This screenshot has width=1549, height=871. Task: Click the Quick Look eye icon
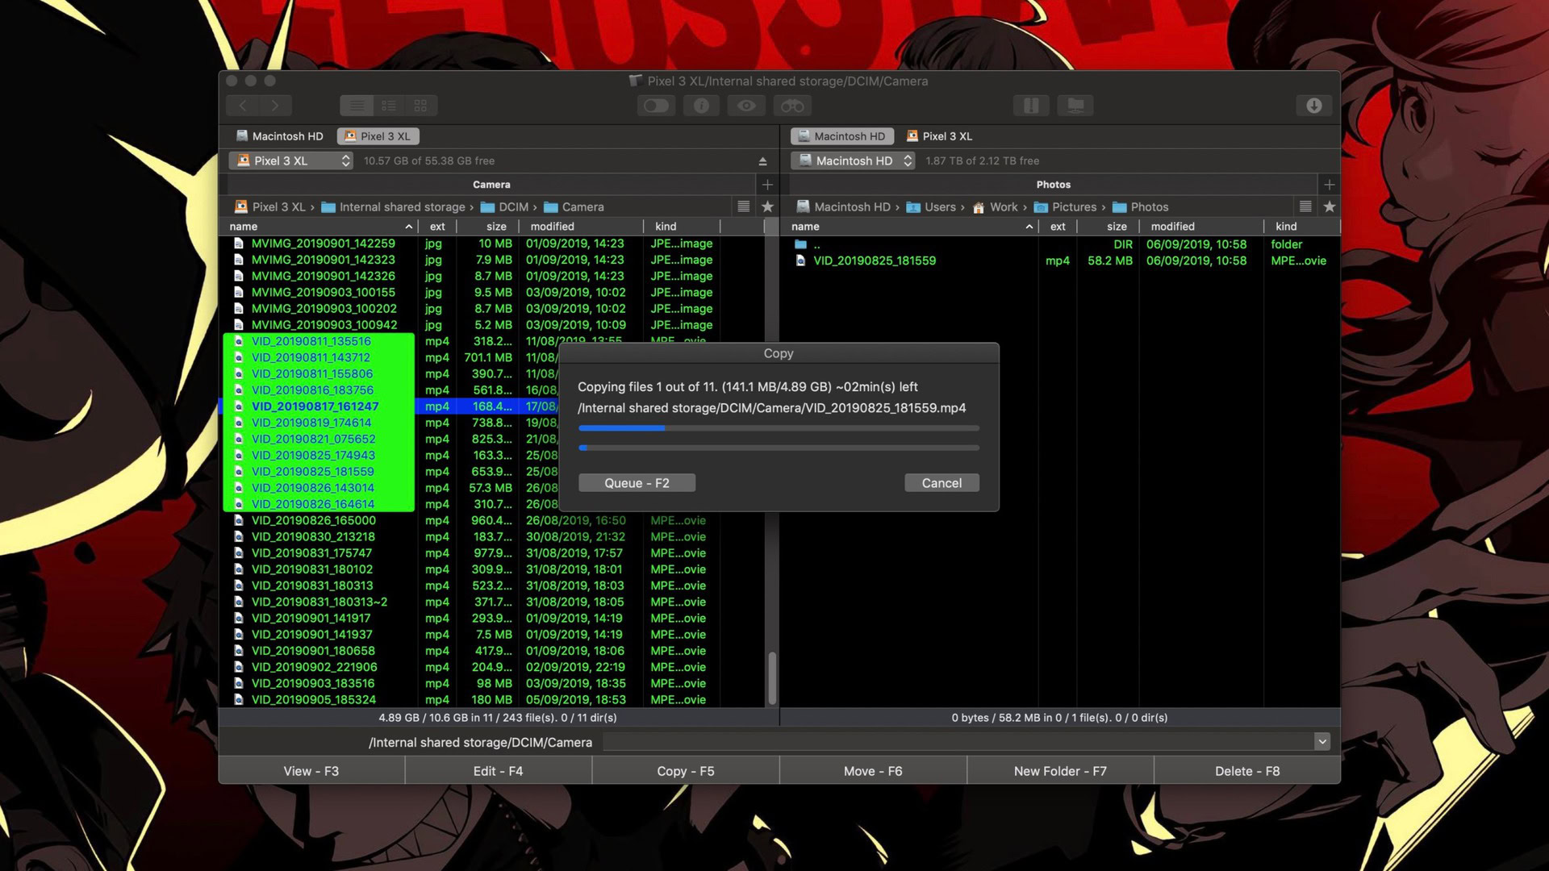(x=746, y=106)
